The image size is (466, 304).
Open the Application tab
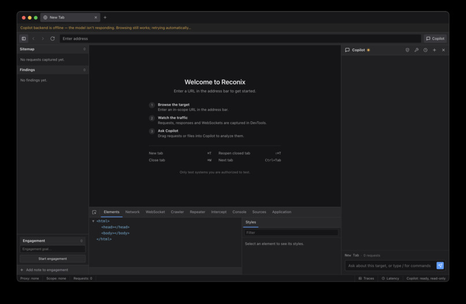(x=282, y=212)
